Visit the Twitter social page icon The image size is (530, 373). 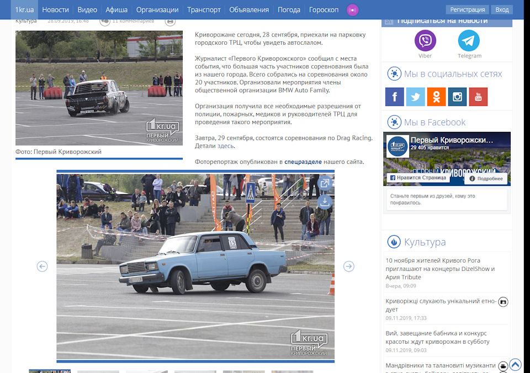(415, 97)
